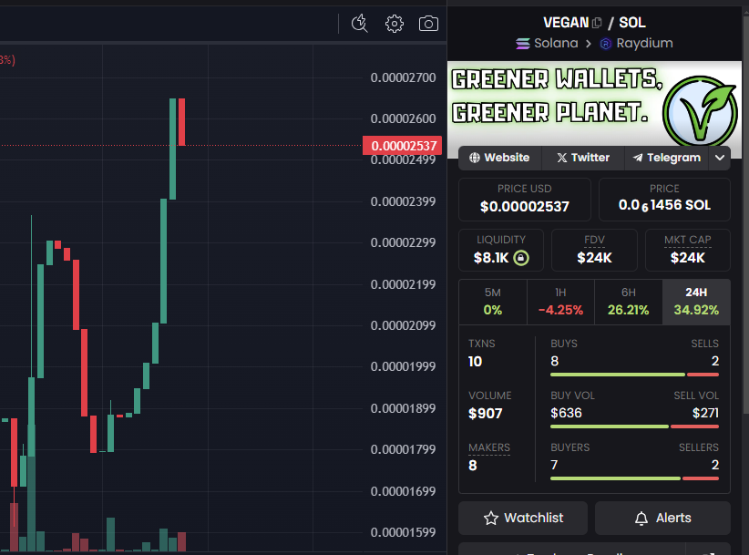Open the quick-search lightning icon in the chart toolbar

360,24
